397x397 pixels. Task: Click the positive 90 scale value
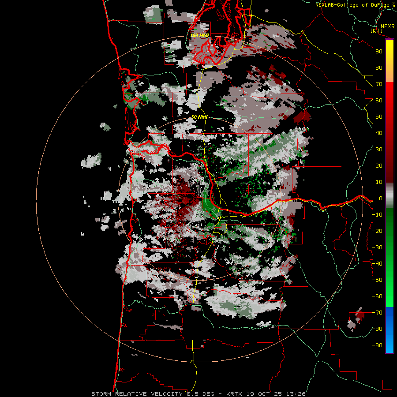[379, 52]
